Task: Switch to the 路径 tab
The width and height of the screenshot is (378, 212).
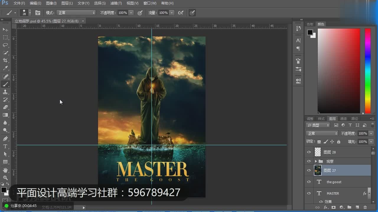Action: tap(355, 119)
